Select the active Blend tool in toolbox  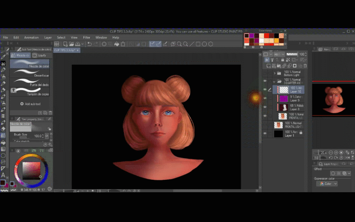pyautogui.click(x=3, y=135)
